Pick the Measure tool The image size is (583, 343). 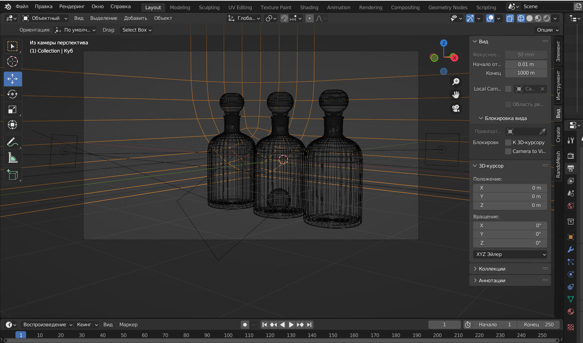[13, 158]
